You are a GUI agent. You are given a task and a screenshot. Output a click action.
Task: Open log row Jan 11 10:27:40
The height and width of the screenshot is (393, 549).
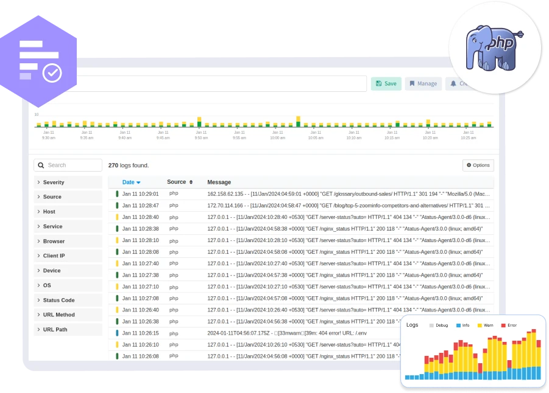[301, 263]
